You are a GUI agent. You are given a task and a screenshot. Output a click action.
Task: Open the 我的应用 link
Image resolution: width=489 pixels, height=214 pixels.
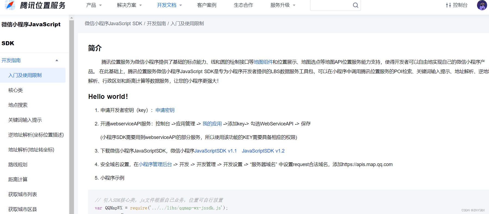coord(212,124)
